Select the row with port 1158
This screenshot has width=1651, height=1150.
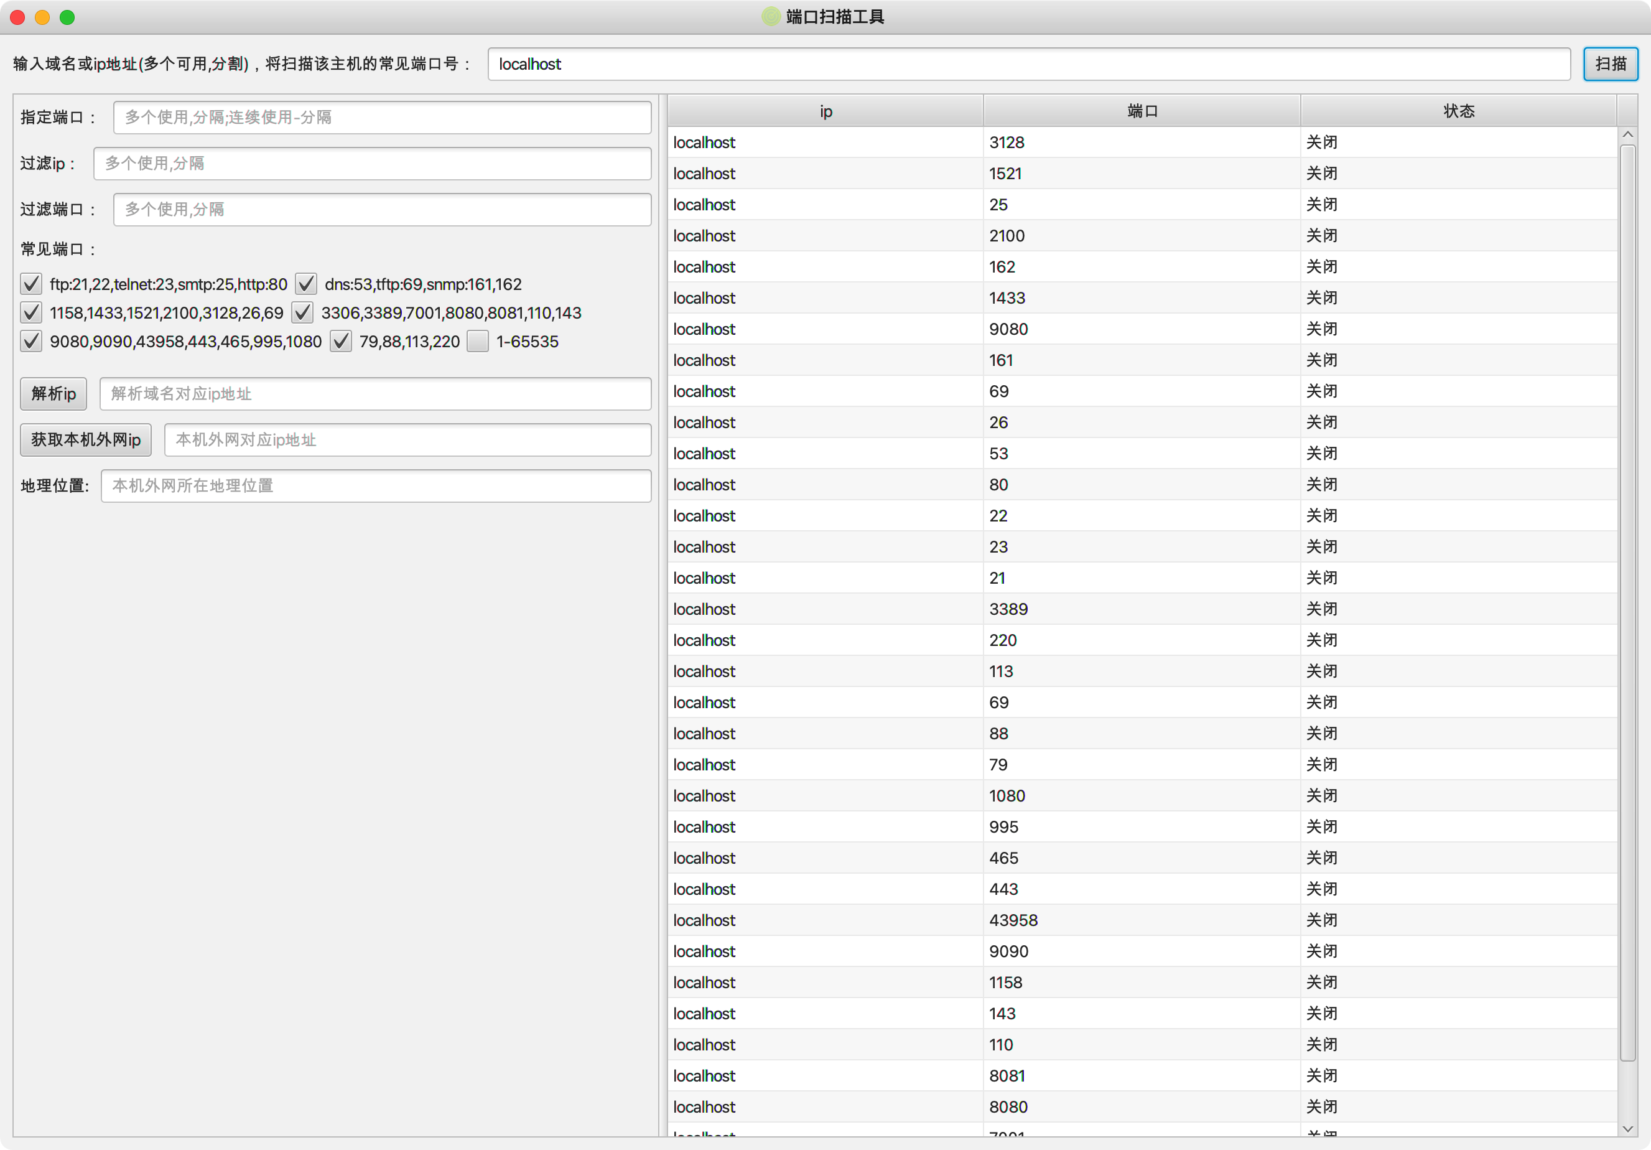(1142, 983)
